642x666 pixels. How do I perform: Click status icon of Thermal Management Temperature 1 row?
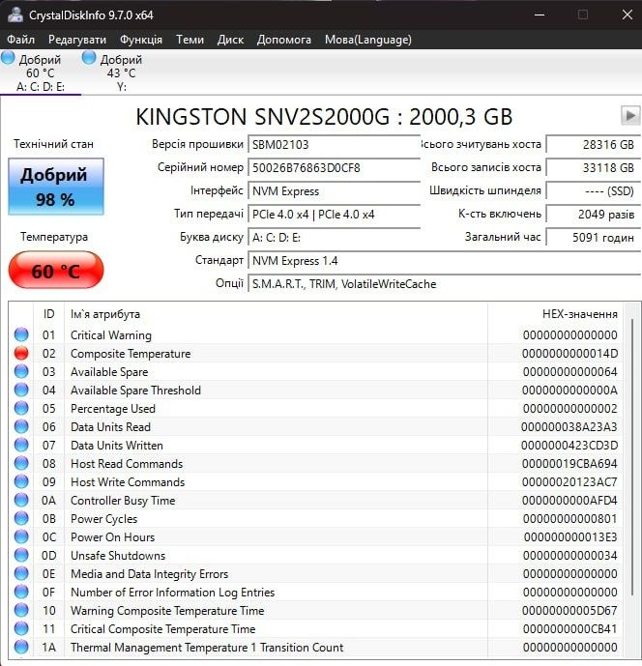click(x=21, y=647)
